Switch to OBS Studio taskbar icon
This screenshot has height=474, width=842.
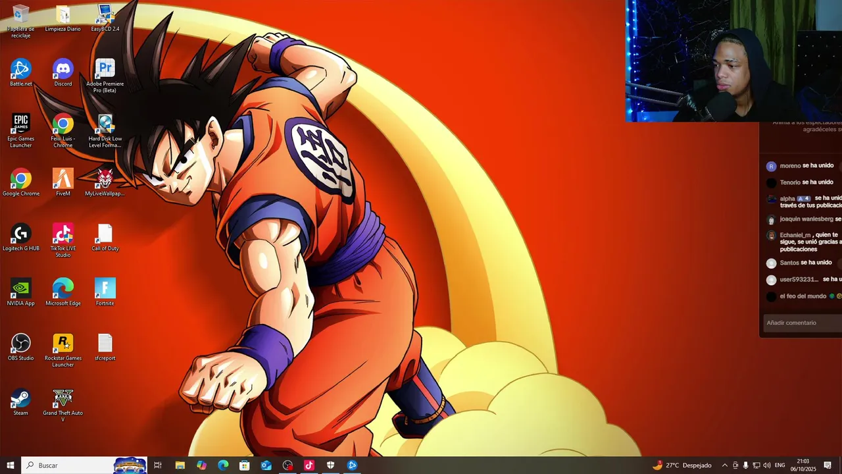tap(287, 465)
